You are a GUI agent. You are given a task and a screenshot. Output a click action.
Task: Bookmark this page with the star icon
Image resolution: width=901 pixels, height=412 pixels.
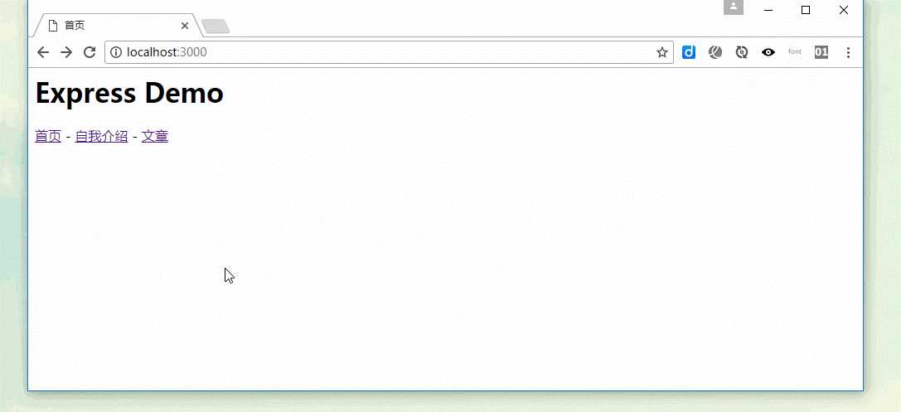click(662, 52)
